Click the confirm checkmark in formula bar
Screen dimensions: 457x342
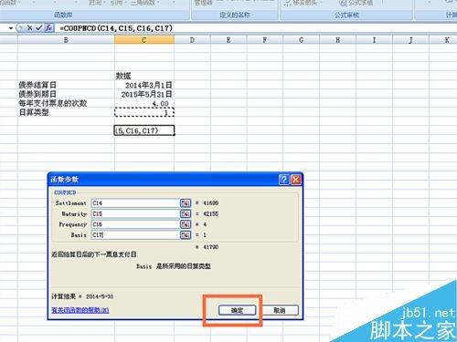click(39, 28)
